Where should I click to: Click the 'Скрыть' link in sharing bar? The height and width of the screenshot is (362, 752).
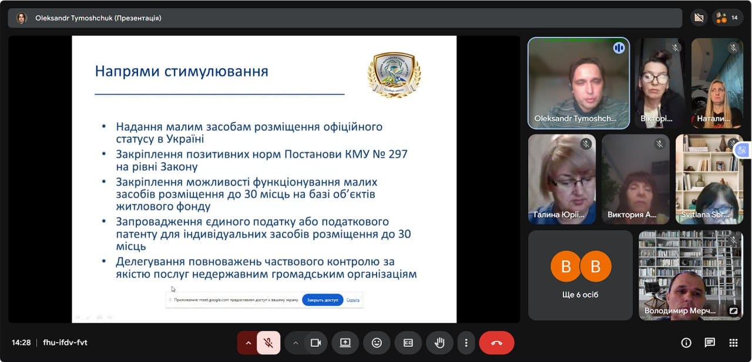click(x=352, y=300)
